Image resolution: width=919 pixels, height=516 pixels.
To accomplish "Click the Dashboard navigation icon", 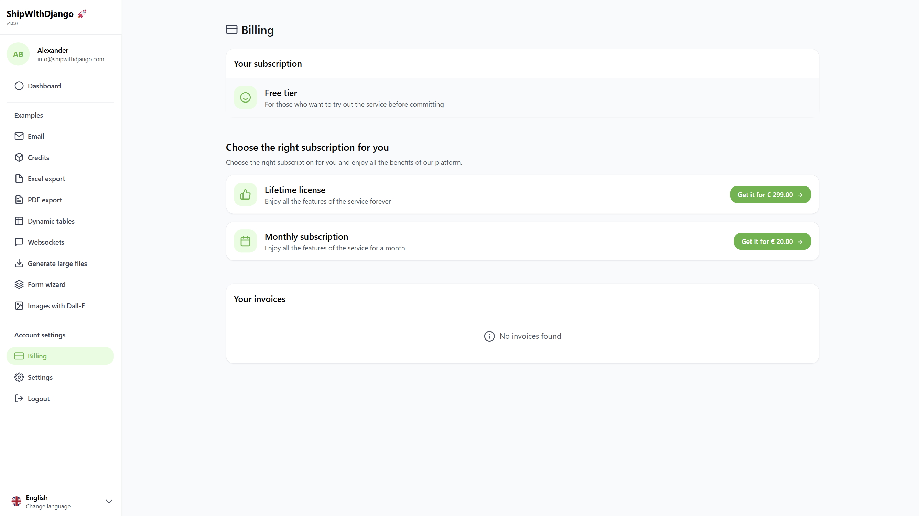I will click(x=19, y=85).
